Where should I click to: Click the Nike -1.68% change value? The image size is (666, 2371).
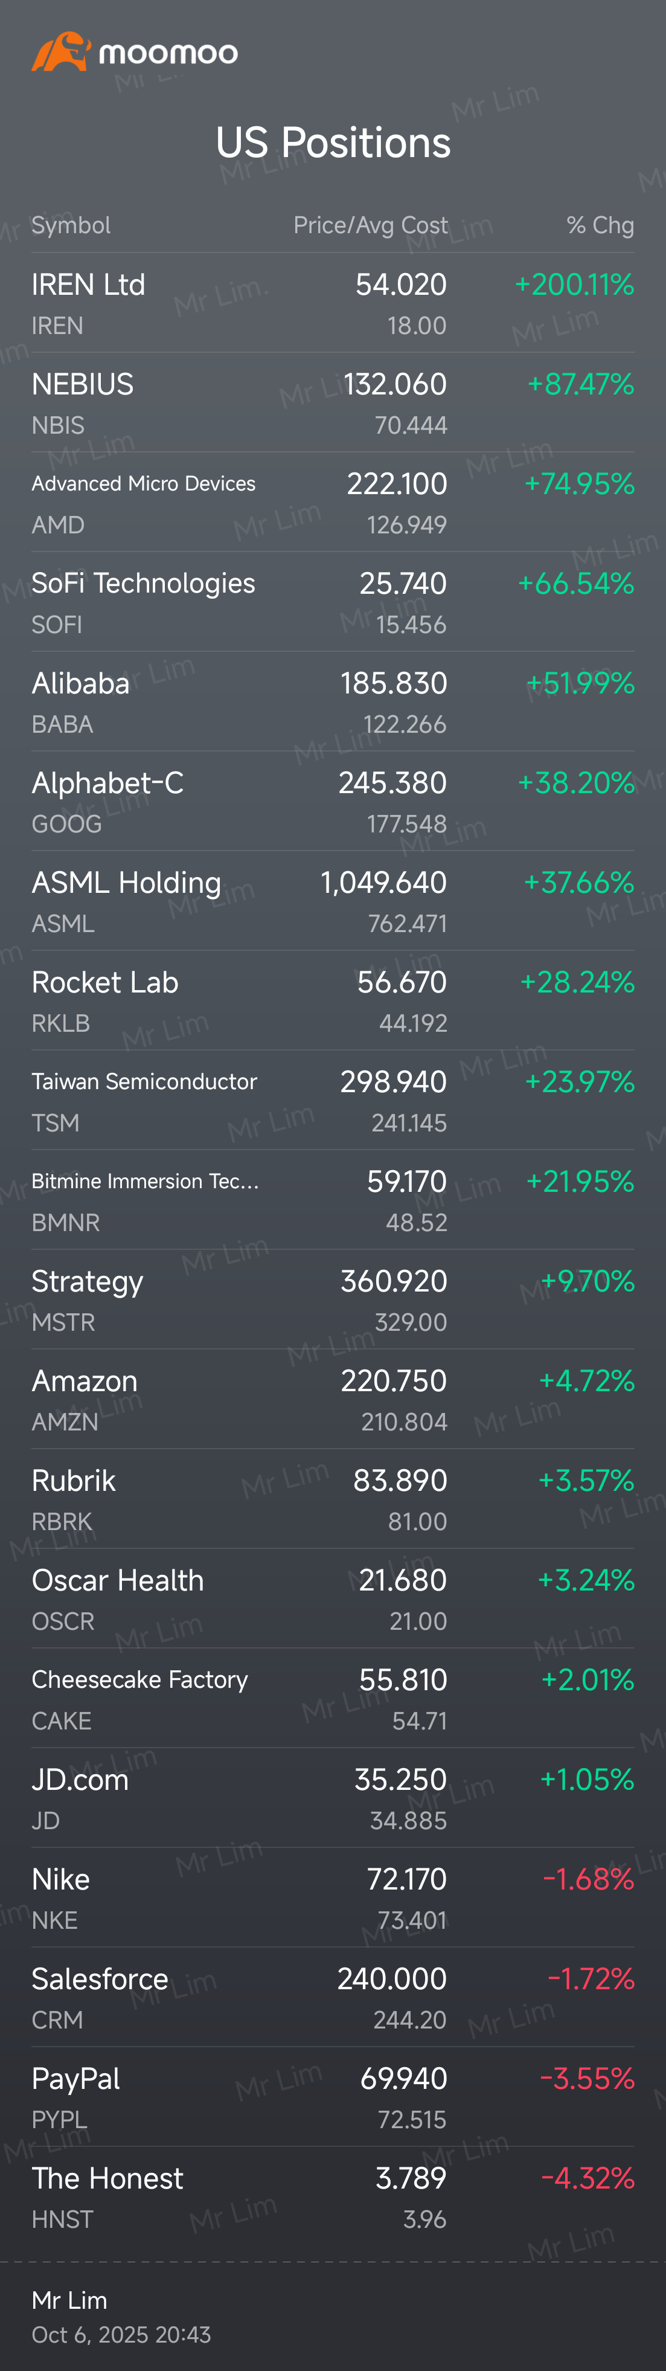click(x=588, y=1879)
